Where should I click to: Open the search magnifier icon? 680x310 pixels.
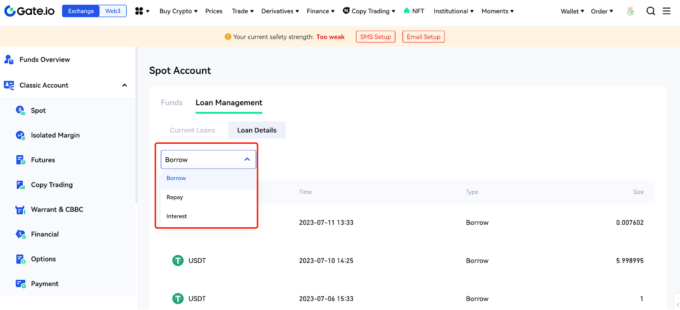tap(651, 11)
